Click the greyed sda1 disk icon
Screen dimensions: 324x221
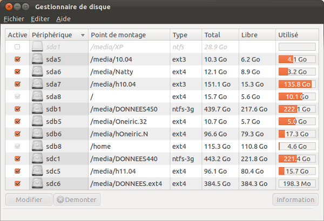coord(37,47)
